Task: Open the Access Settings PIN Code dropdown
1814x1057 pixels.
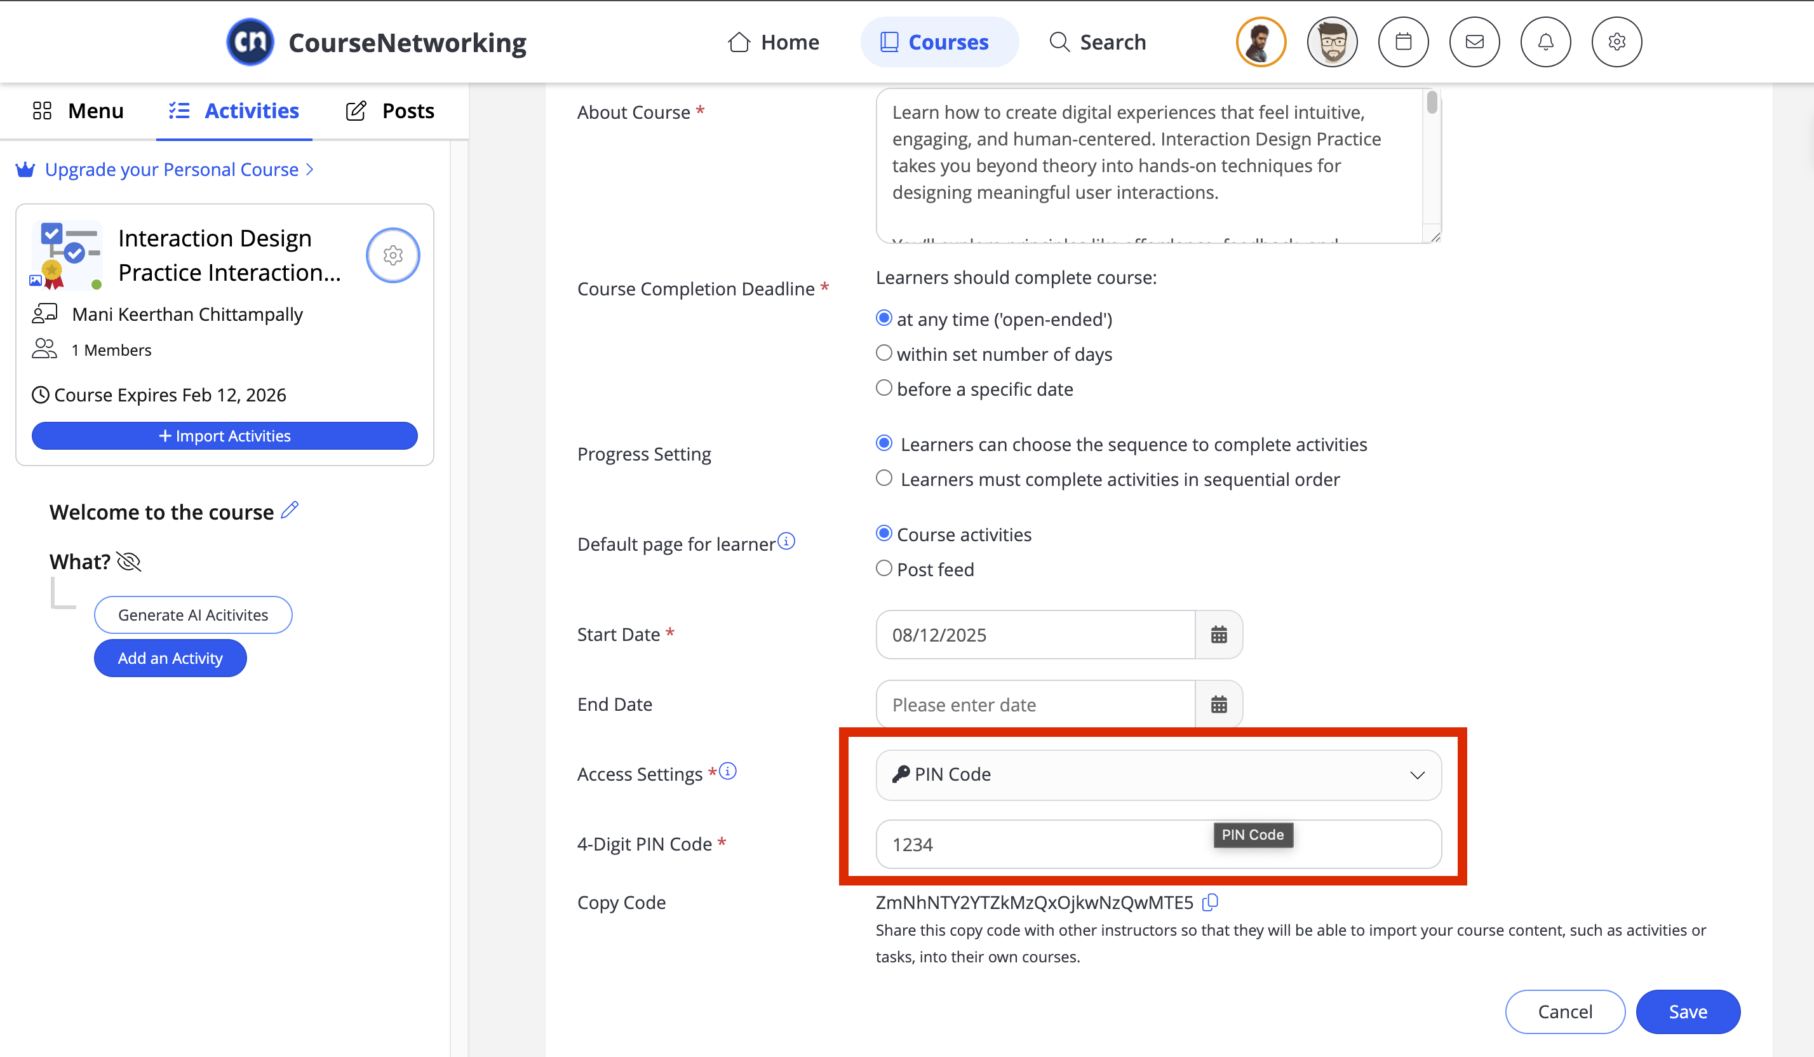Action: (1159, 775)
